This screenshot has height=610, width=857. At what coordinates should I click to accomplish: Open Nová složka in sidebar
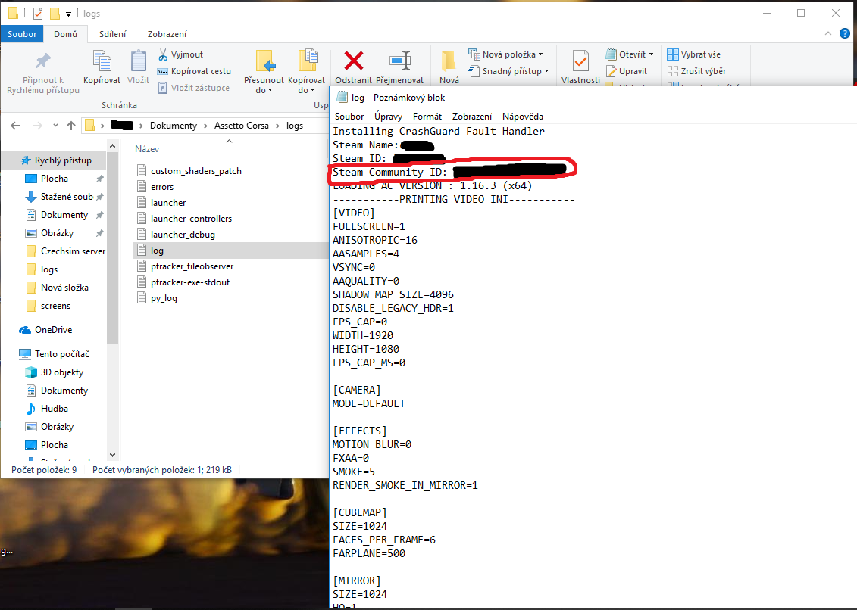[x=57, y=288]
